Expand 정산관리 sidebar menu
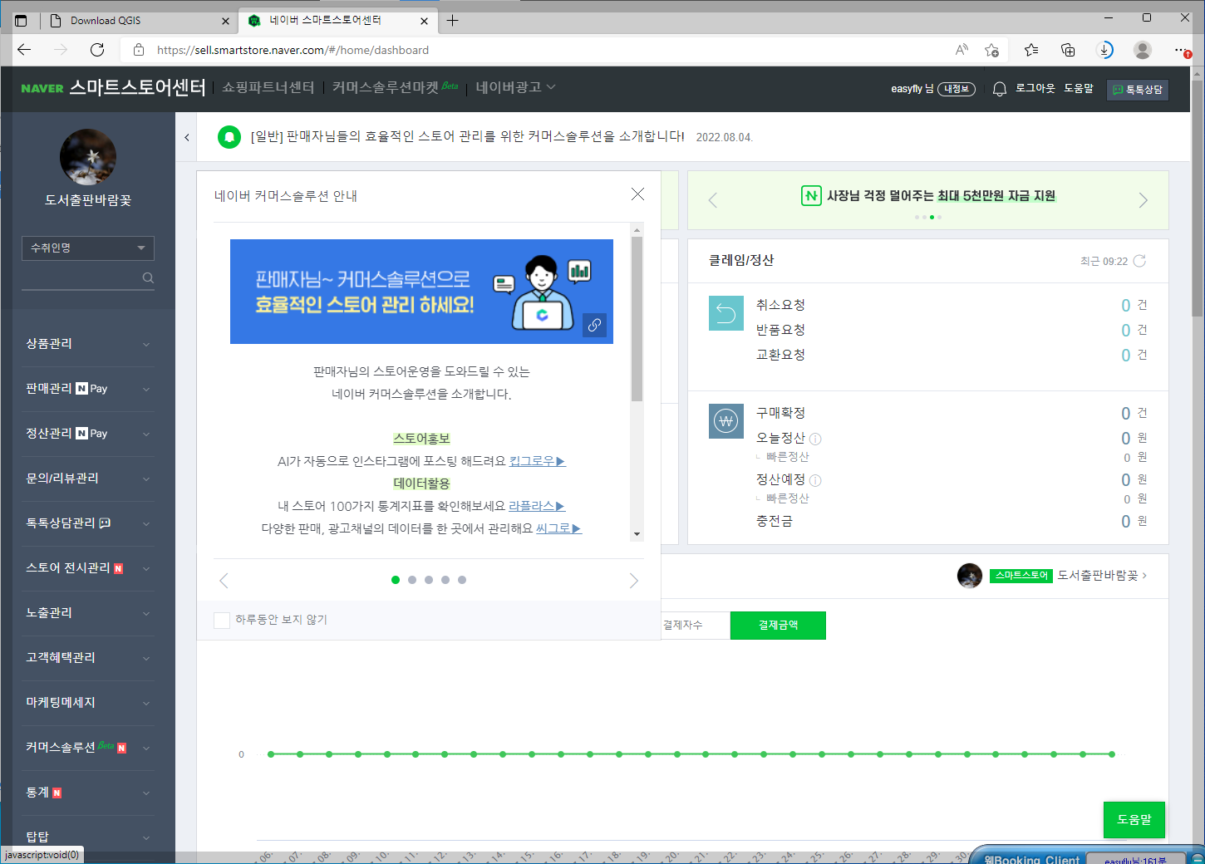 (88, 434)
